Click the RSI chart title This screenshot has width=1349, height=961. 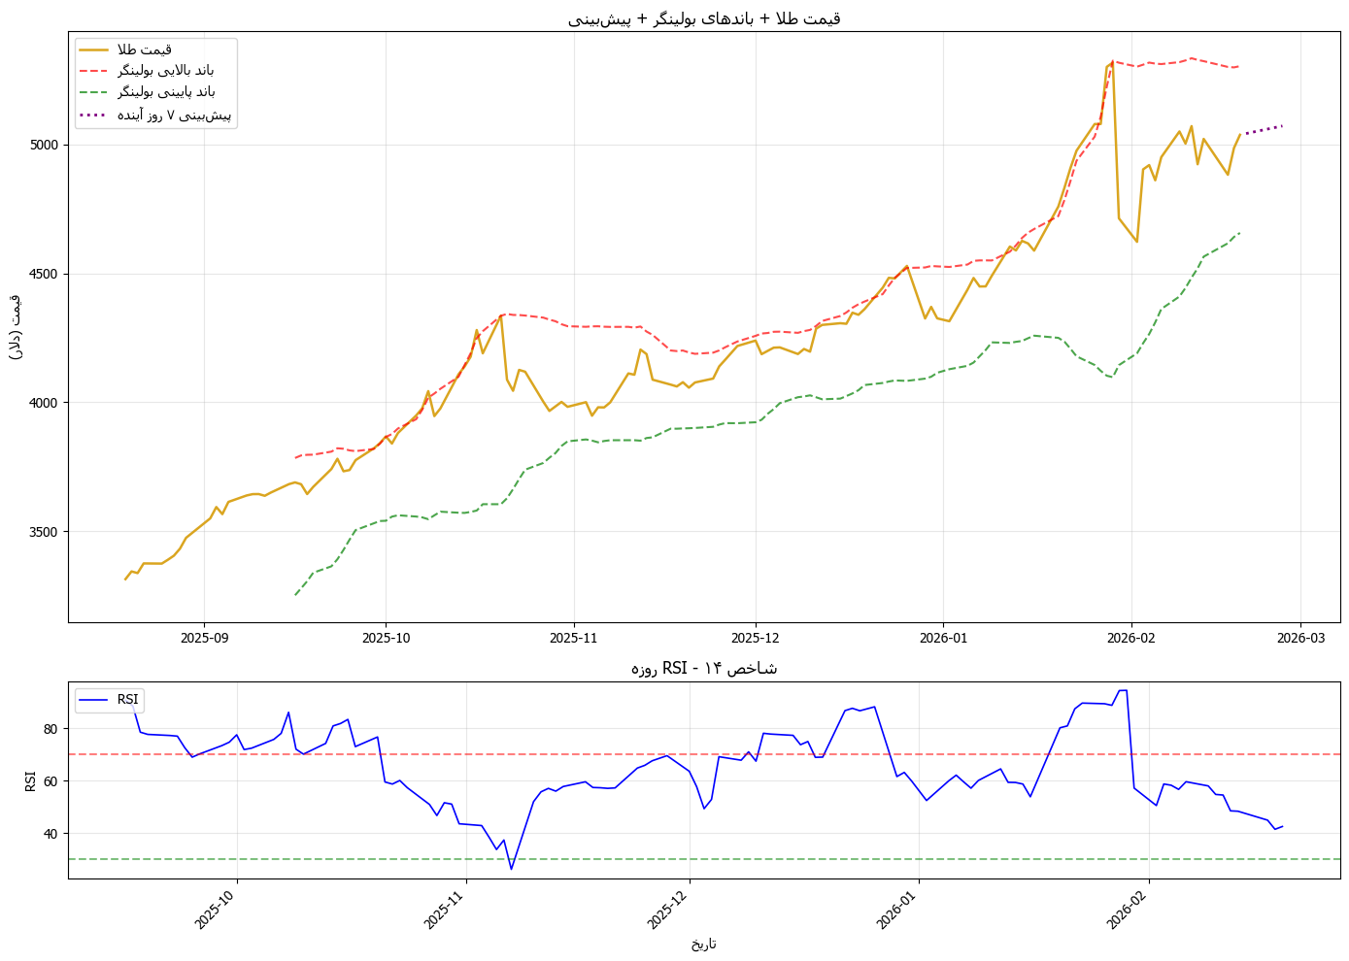[x=704, y=668]
